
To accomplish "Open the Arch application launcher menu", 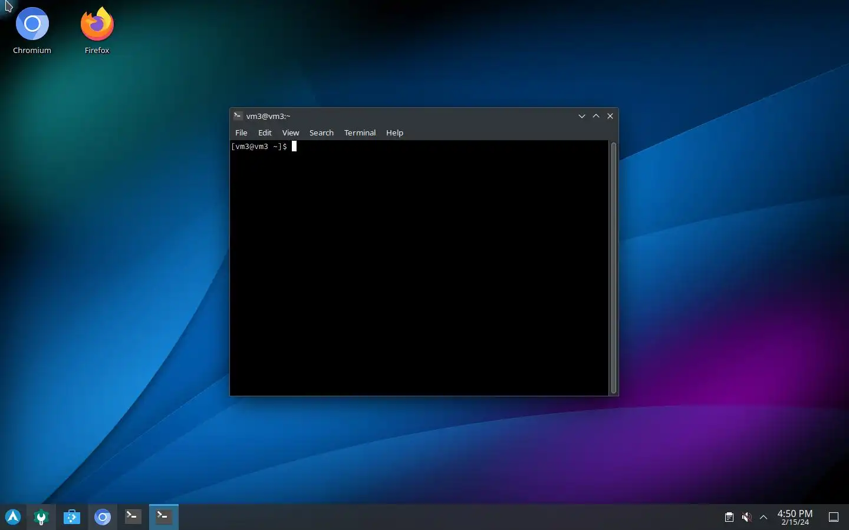I will (x=13, y=517).
